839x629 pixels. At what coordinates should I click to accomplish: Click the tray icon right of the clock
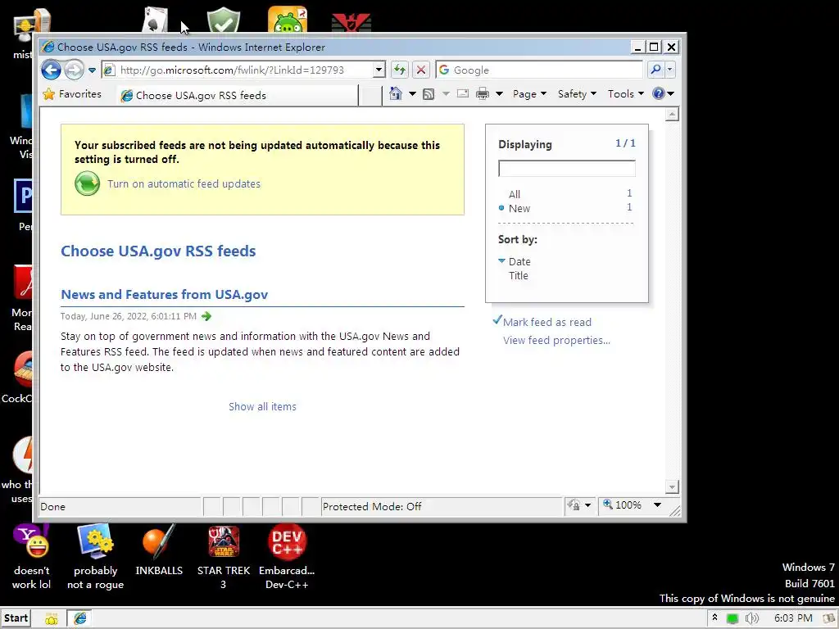(829, 619)
